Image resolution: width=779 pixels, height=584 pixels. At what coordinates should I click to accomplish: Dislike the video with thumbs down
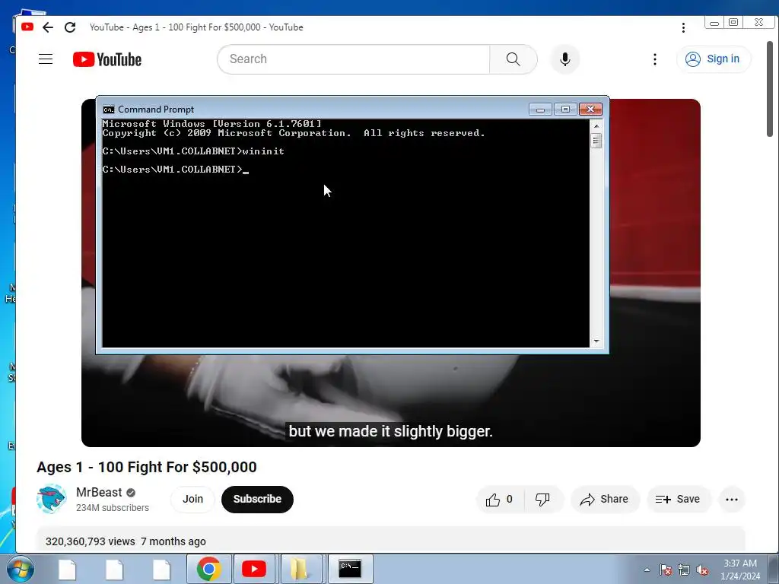542,499
